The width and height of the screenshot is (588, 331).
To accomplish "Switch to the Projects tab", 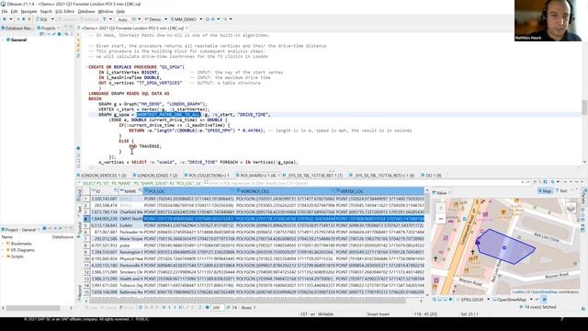I will pyautogui.click(x=48, y=29).
